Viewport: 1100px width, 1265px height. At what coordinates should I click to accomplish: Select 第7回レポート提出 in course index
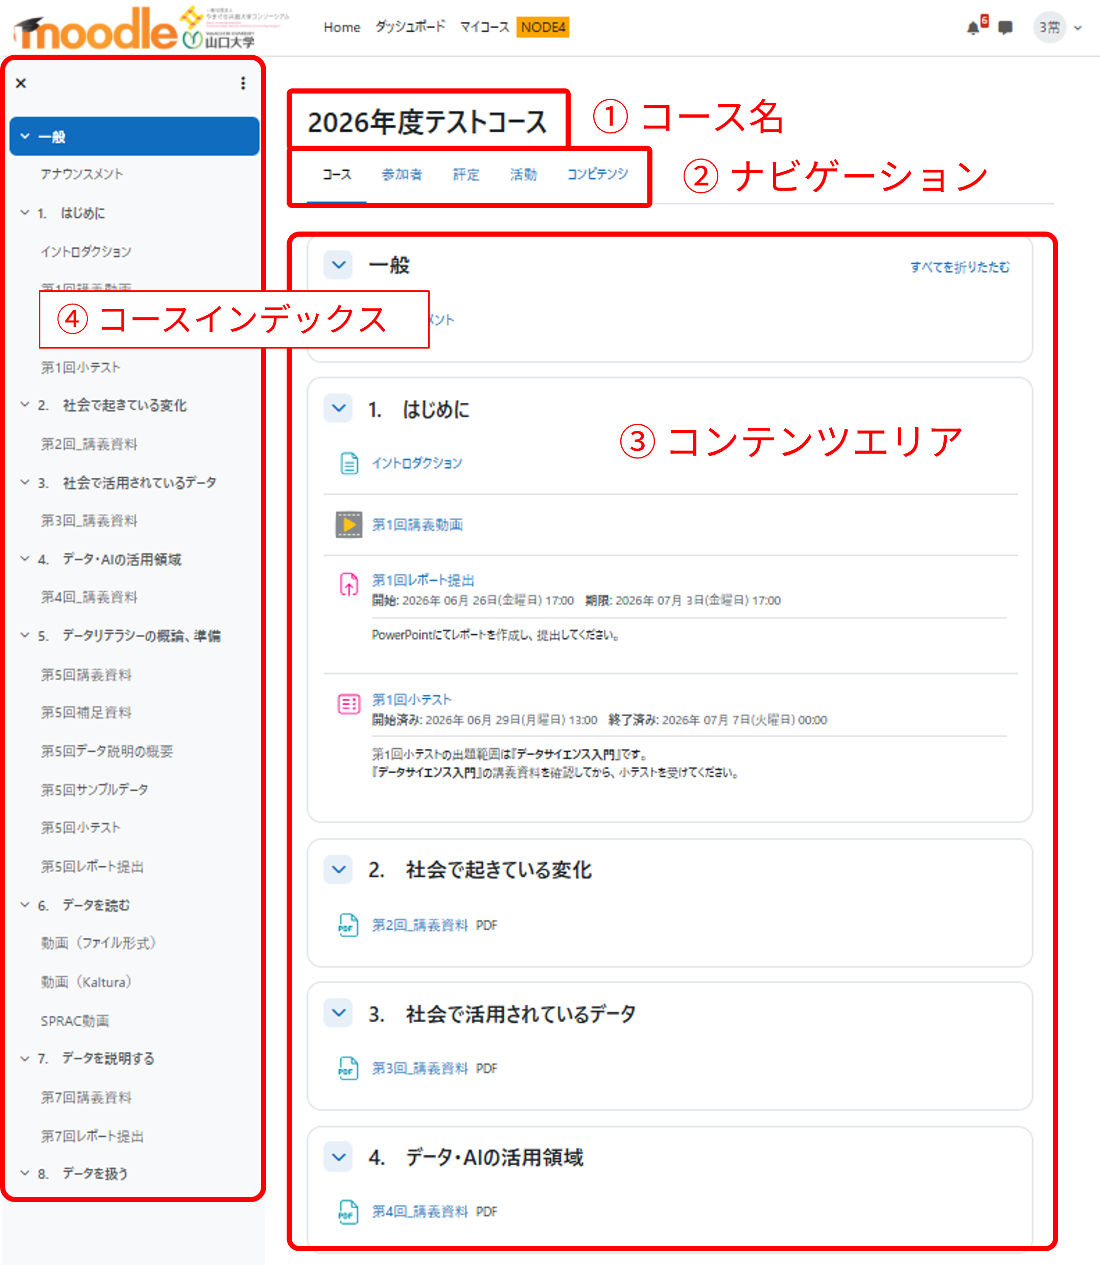92,1136
